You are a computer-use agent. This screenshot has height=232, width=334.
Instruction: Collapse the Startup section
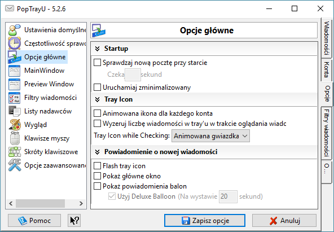(98, 49)
